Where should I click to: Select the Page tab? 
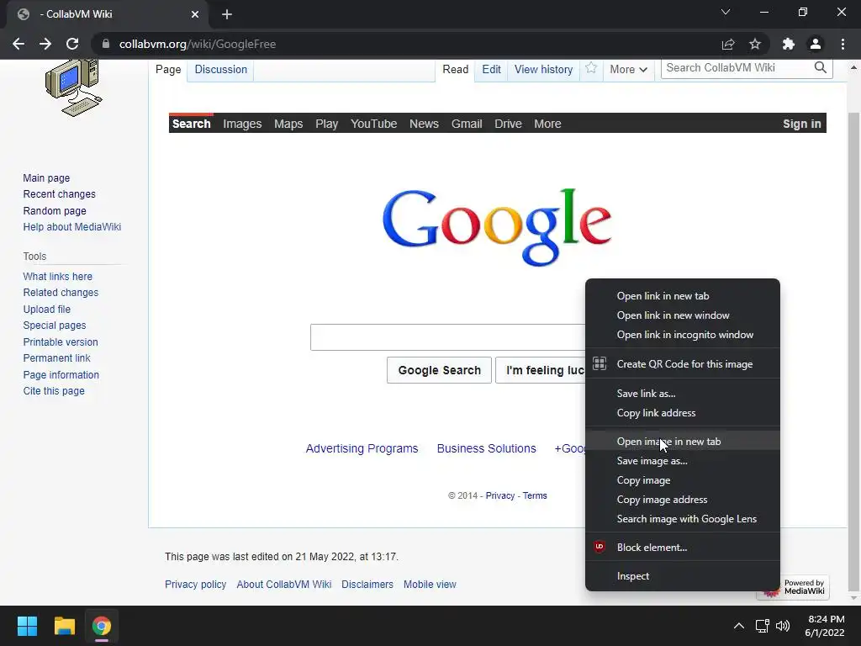168,69
